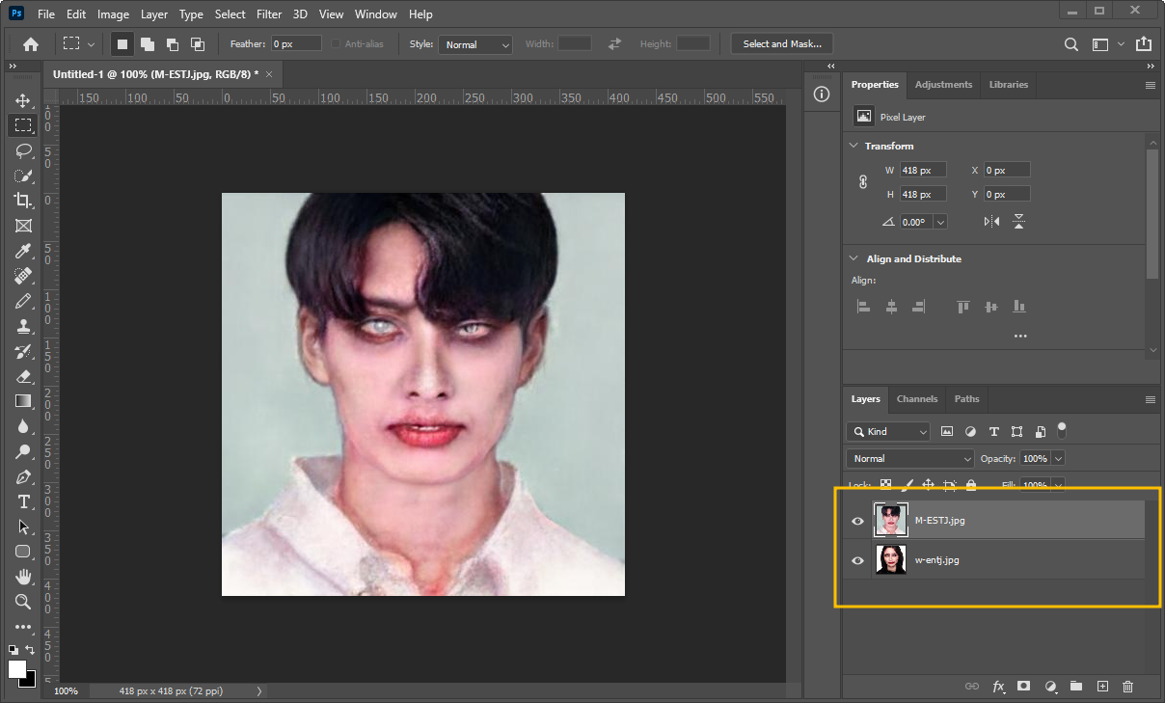Click the Select and Mask button
The image size is (1165, 703).
[781, 44]
